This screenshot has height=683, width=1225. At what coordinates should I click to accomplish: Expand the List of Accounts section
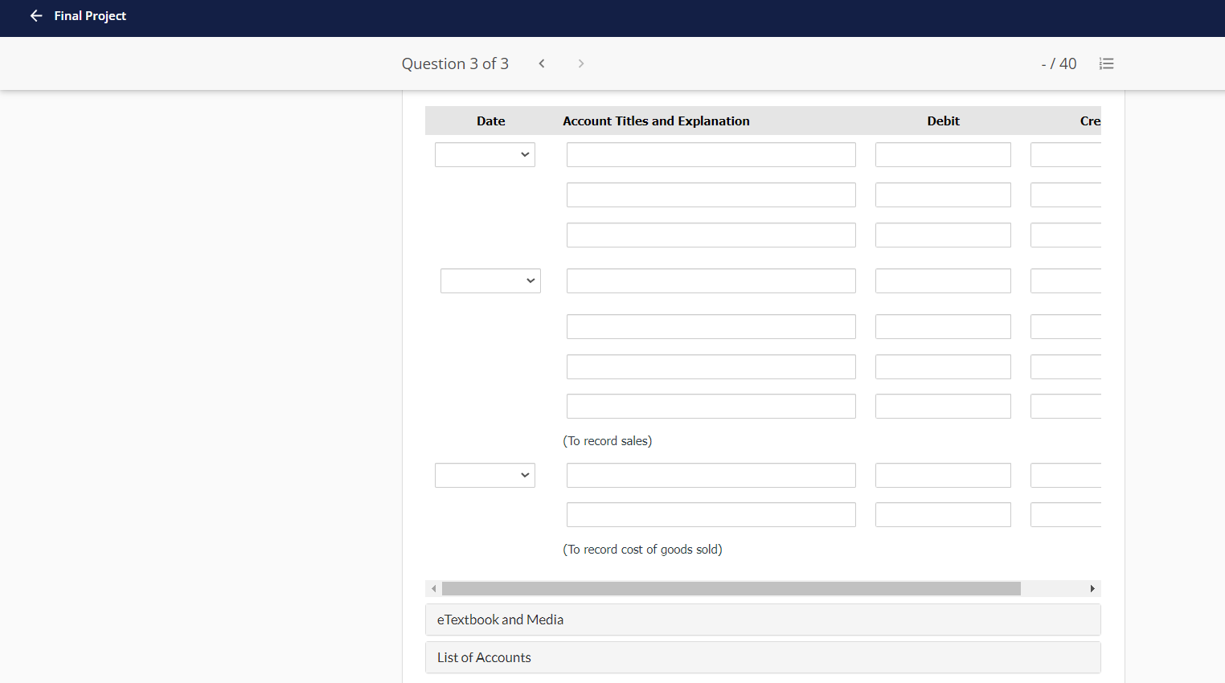click(x=763, y=657)
